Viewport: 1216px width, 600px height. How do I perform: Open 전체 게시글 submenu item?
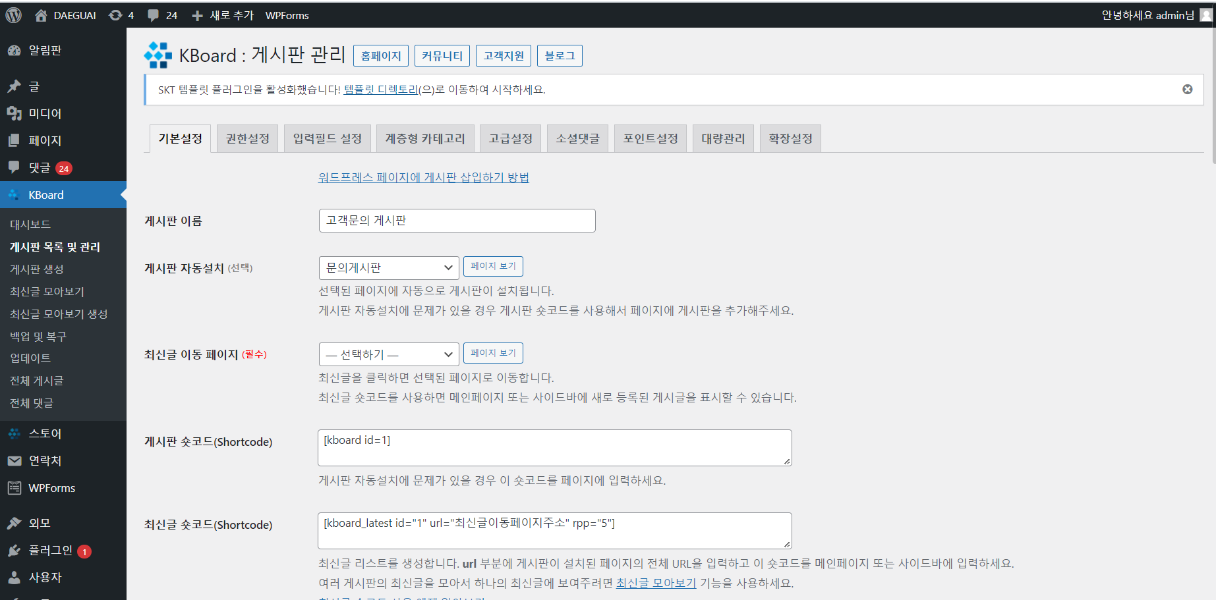[37, 381]
